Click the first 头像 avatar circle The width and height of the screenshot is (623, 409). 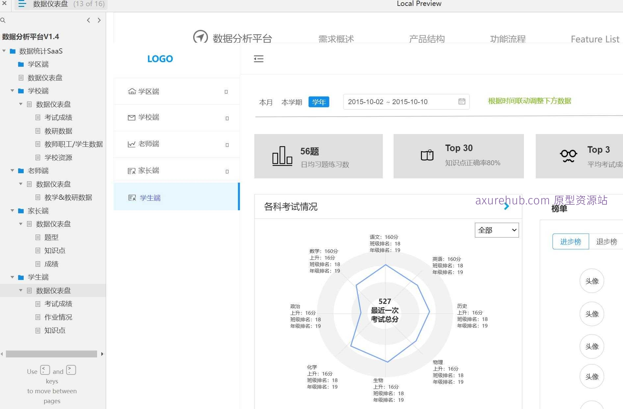pyautogui.click(x=592, y=281)
